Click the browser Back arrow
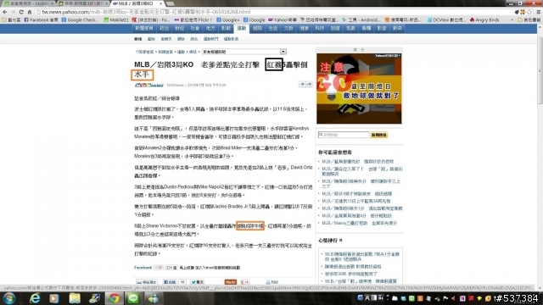543x305 pixels. click(4, 12)
